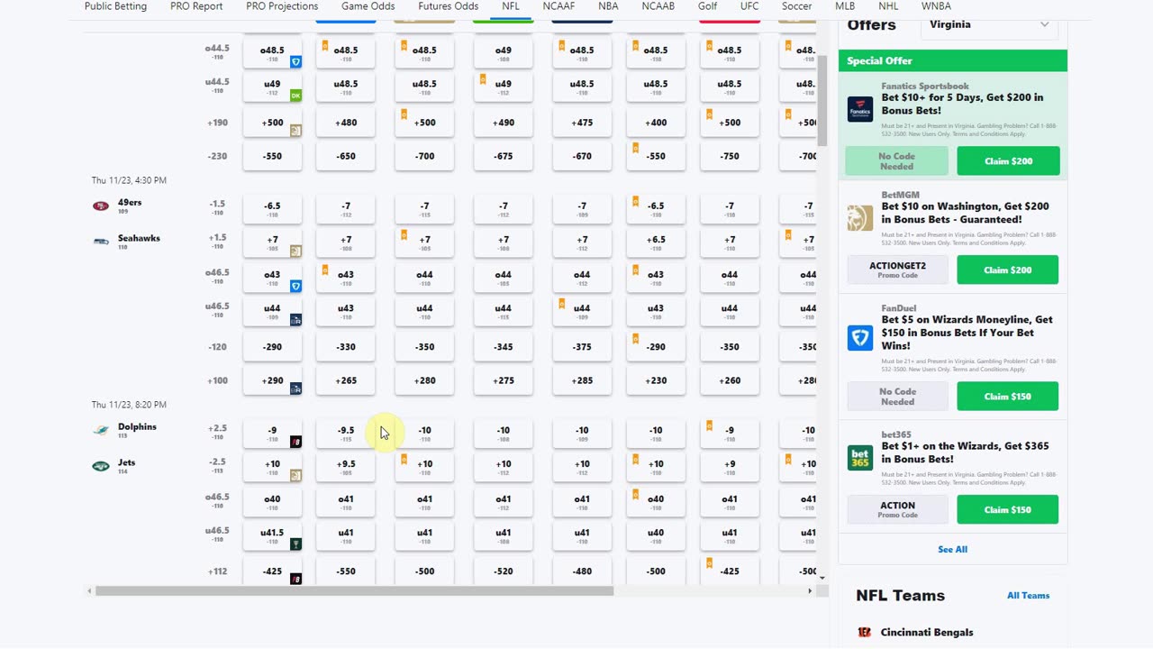
Task: Click the bookmark badge on -6.5 -118 cell
Action: (x=636, y=202)
